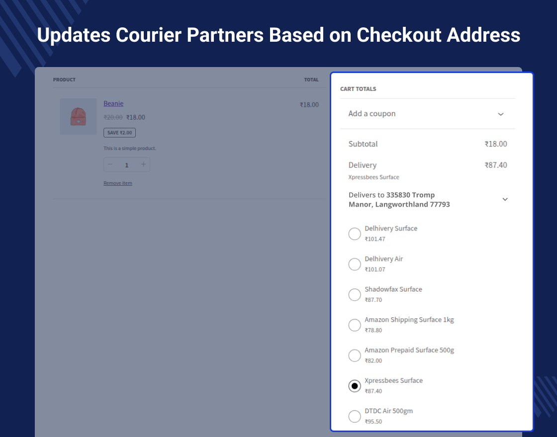Pick Amazon Shipping Surface 1kg option

[355, 325]
